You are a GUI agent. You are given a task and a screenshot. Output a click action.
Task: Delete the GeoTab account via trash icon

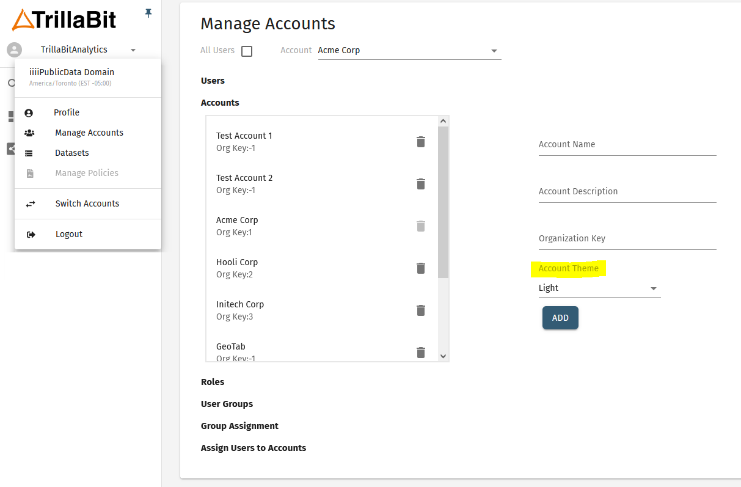[420, 352]
